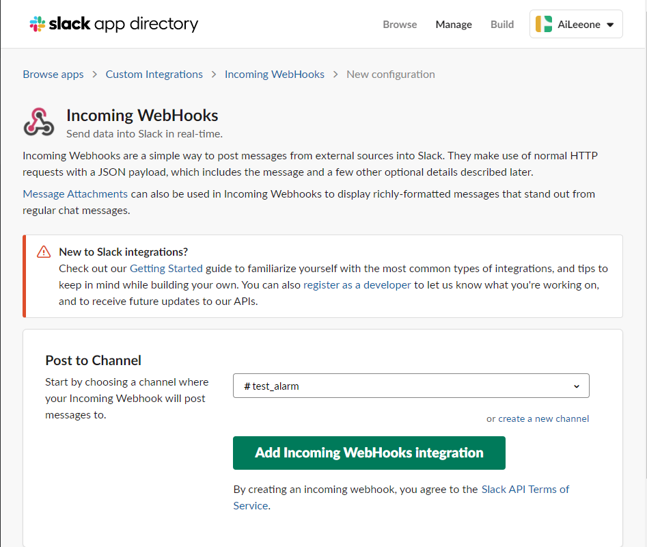The width and height of the screenshot is (647, 547).
Task: Open Slack API Terms of Service link
Action: [401, 498]
